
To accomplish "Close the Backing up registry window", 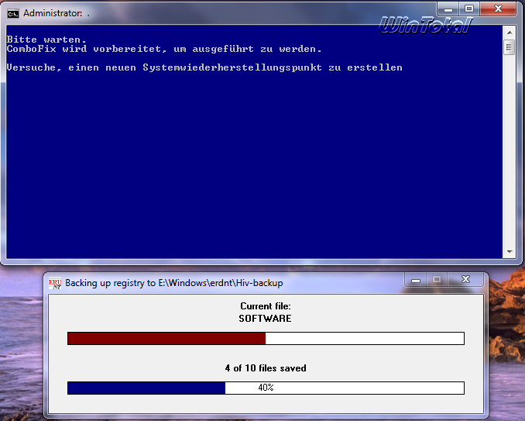I will [465, 280].
